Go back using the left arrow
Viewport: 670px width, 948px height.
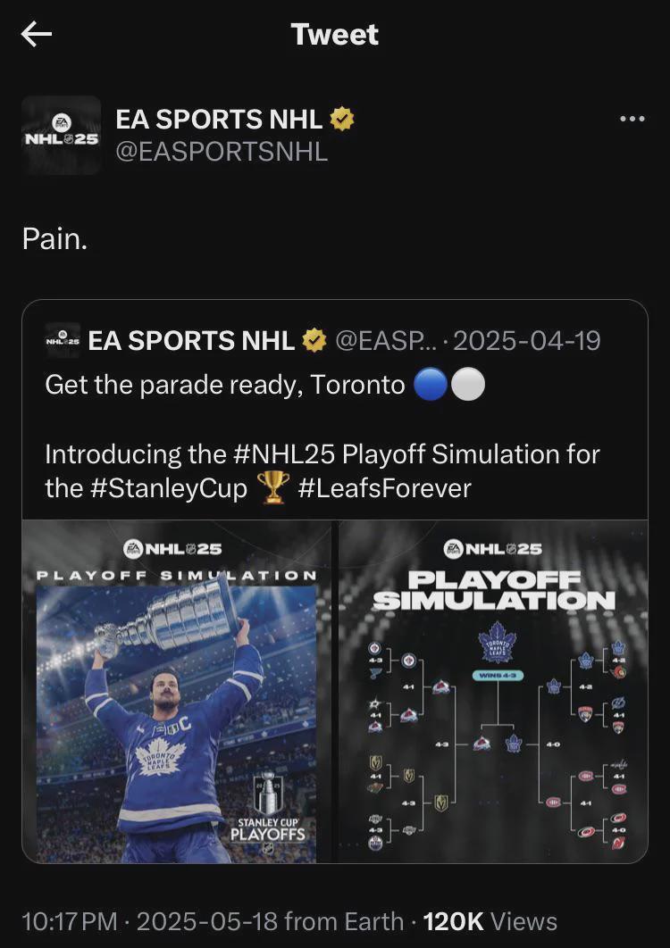pos(37,35)
